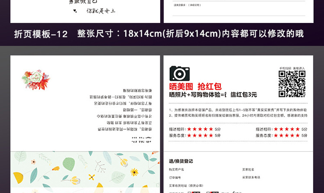Click the label 买家收货地址（换货必填）
Screen dimensions: 324x193
(x=186, y=186)
